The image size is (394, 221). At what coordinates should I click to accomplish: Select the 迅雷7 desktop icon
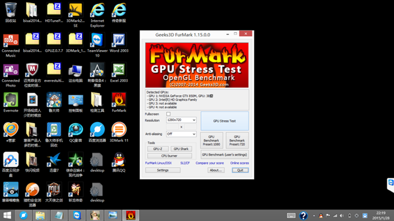[54, 163]
